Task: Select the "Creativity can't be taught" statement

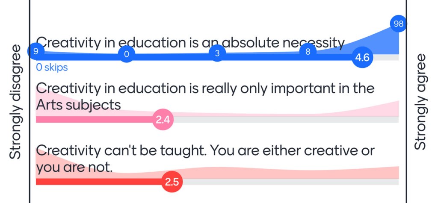Action: 205,158
